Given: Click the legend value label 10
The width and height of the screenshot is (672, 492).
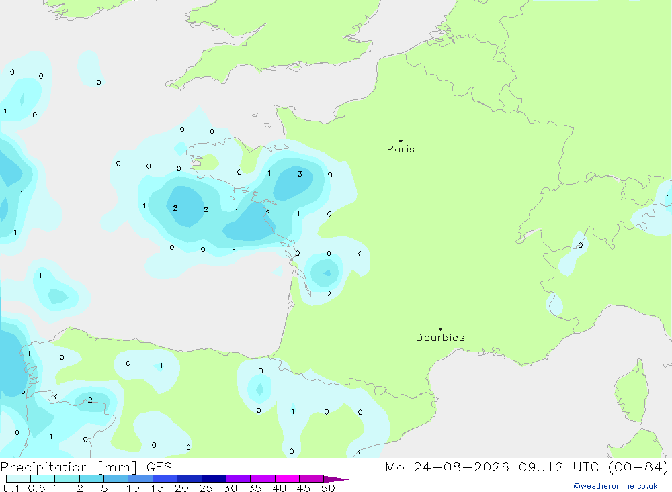Looking at the screenshot, I should (x=132, y=488).
